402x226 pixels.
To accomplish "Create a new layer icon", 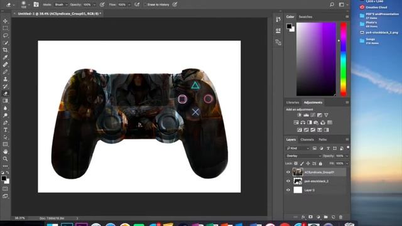I will (x=333, y=217).
